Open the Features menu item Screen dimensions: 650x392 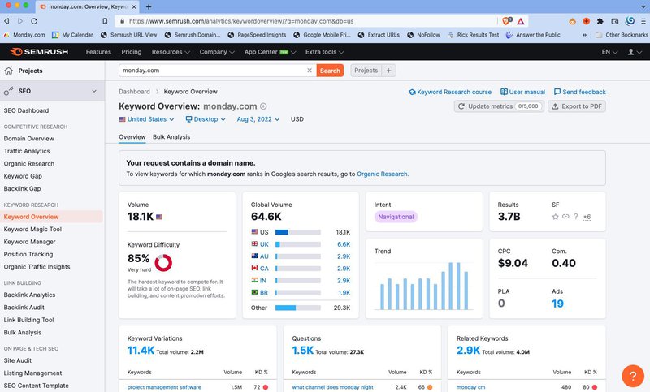click(x=98, y=52)
